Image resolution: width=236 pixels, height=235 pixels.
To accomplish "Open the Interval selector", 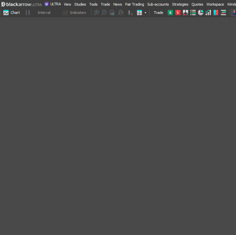I will click(x=44, y=13).
